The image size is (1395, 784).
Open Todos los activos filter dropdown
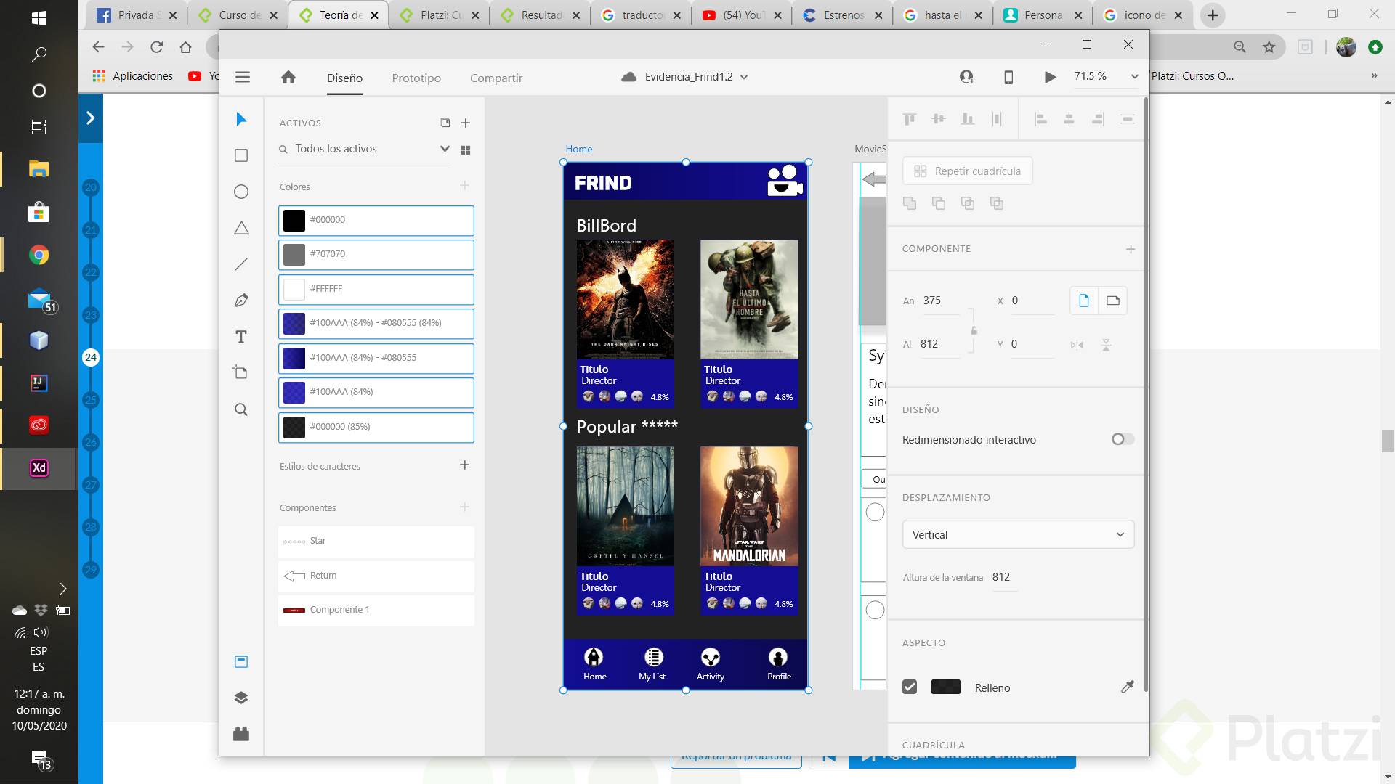[x=444, y=149]
